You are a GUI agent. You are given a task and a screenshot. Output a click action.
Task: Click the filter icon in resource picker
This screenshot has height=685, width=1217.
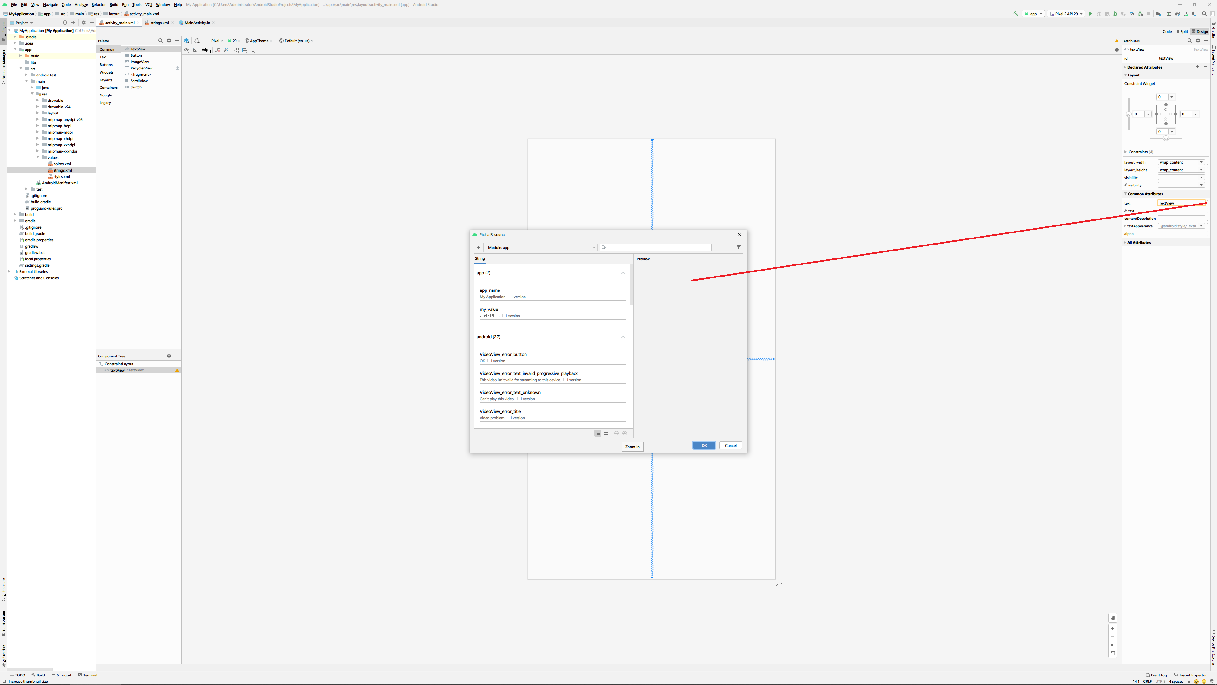[738, 247]
